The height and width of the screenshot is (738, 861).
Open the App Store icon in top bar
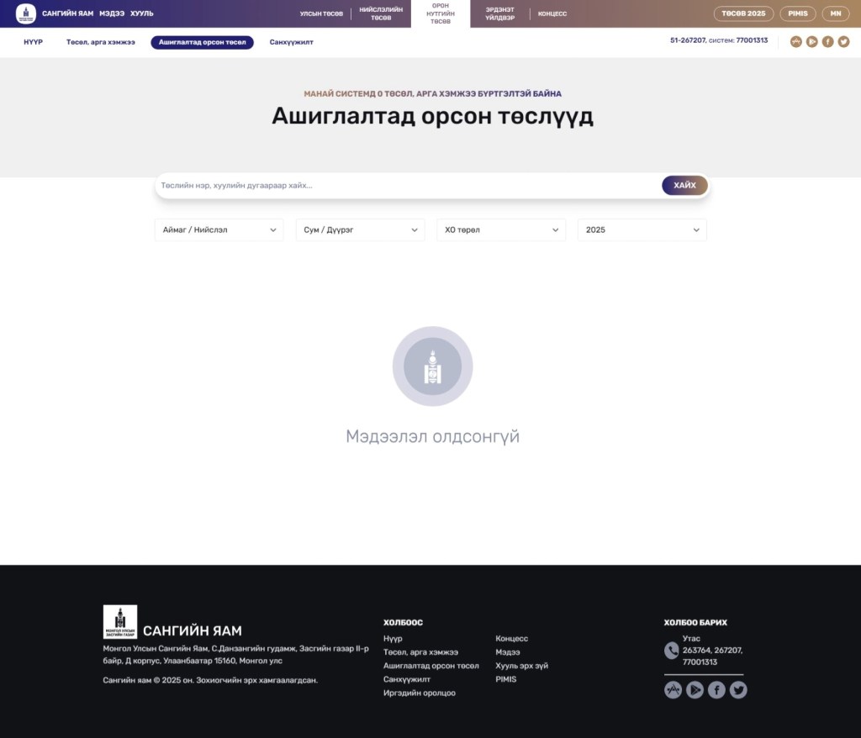(x=795, y=41)
